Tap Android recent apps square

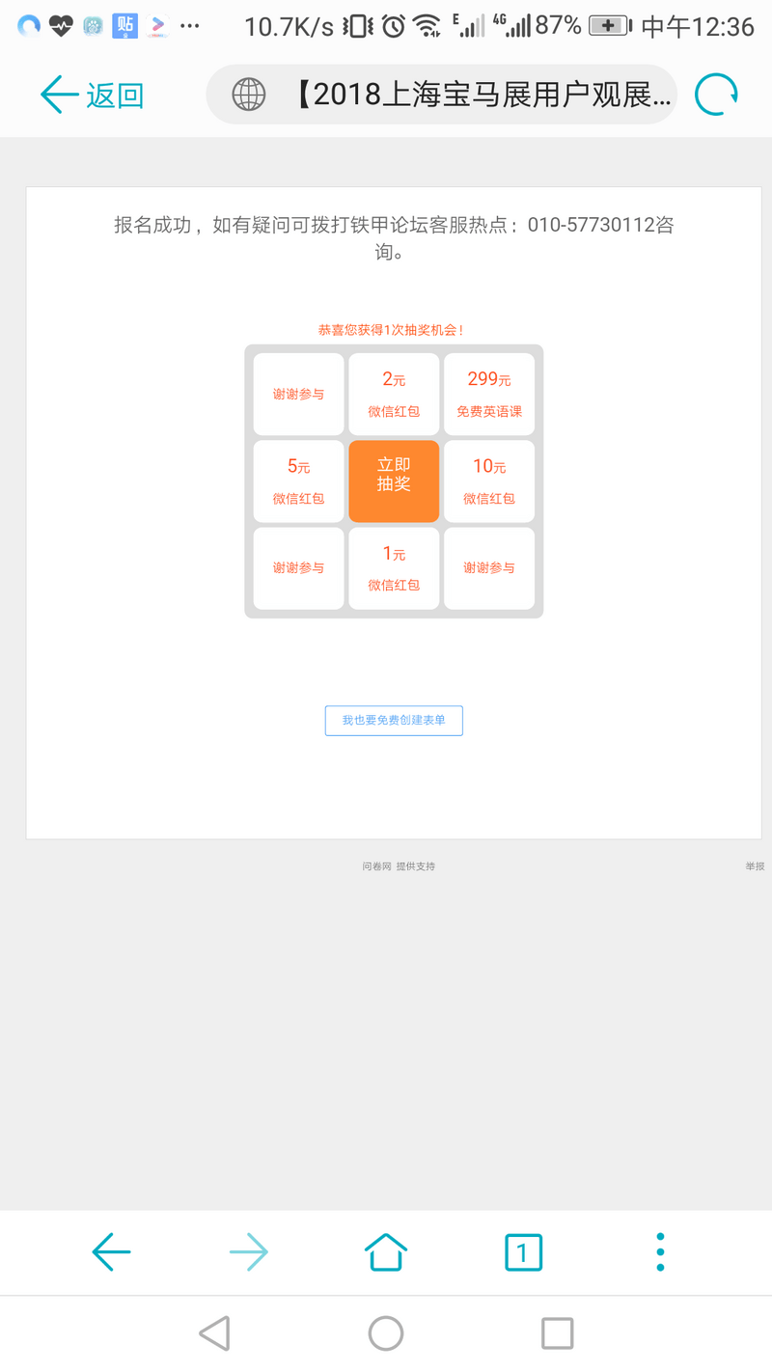(x=558, y=1333)
